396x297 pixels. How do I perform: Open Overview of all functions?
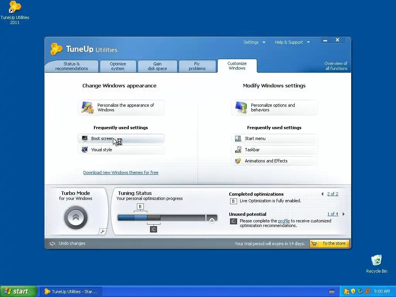pos(336,66)
